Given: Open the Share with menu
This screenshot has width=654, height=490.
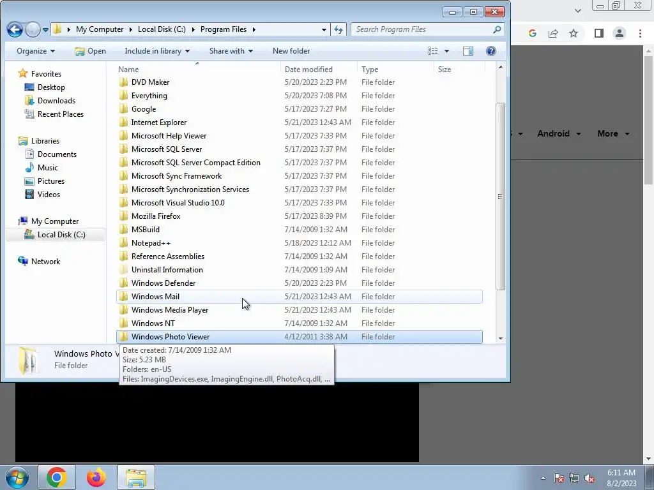Looking at the screenshot, I should (x=231, y=51).
